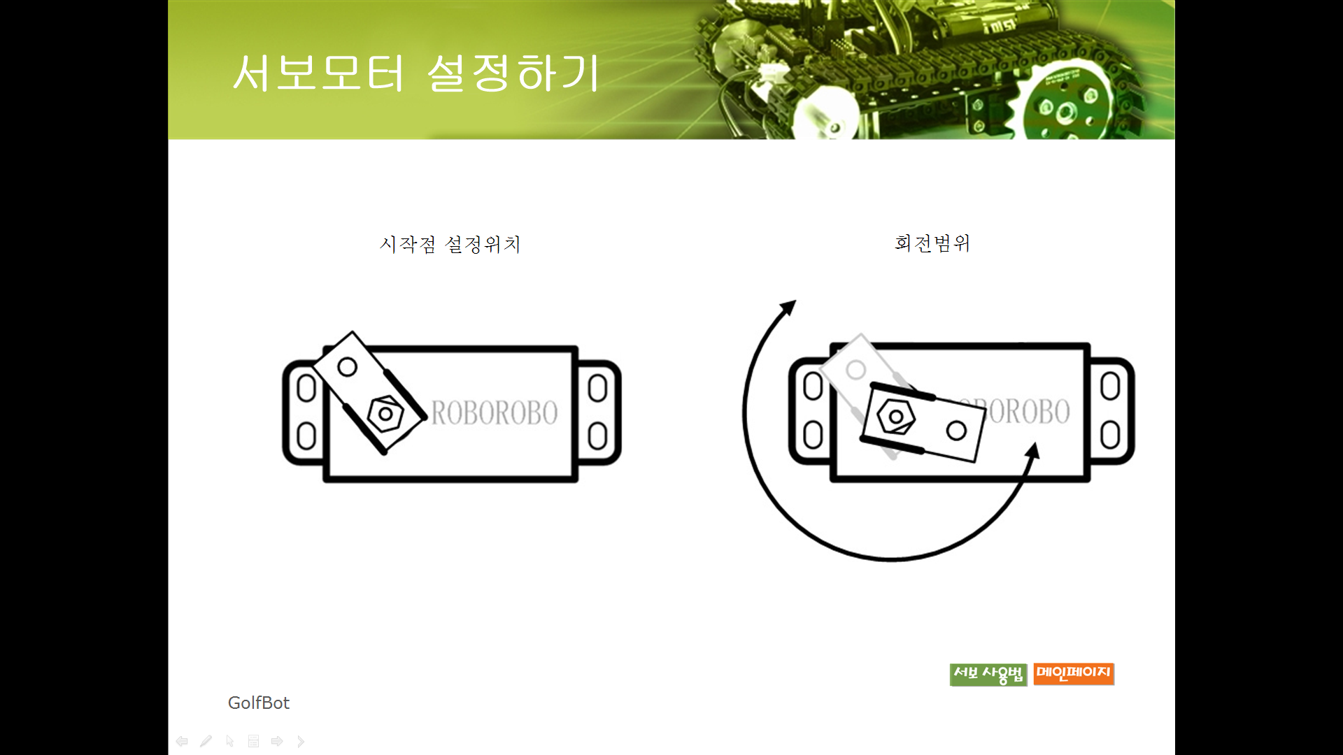The width and height of the screenshot is (1343, 755).
Task: Open the pen annotation tool
Action: pos(206,741)
